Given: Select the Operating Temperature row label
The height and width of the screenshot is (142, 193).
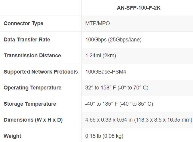Looking at the screenshot, I should (x=32, y=88).
